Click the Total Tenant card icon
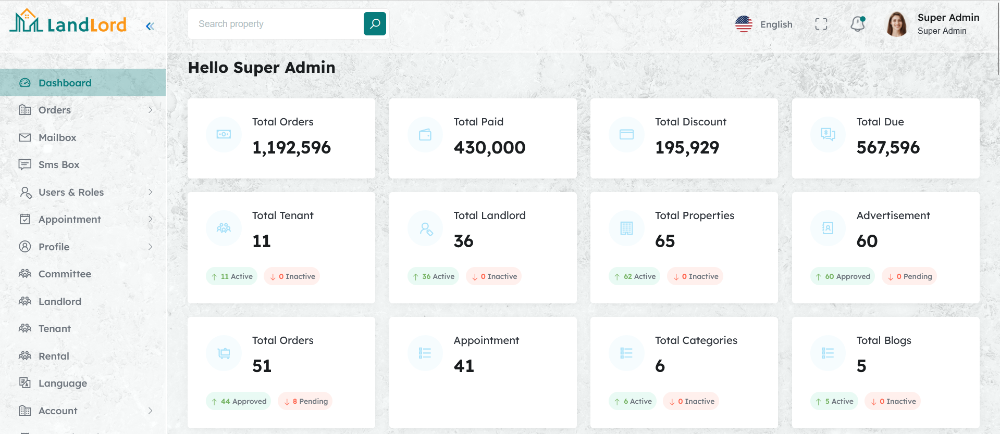 [224, 228]
